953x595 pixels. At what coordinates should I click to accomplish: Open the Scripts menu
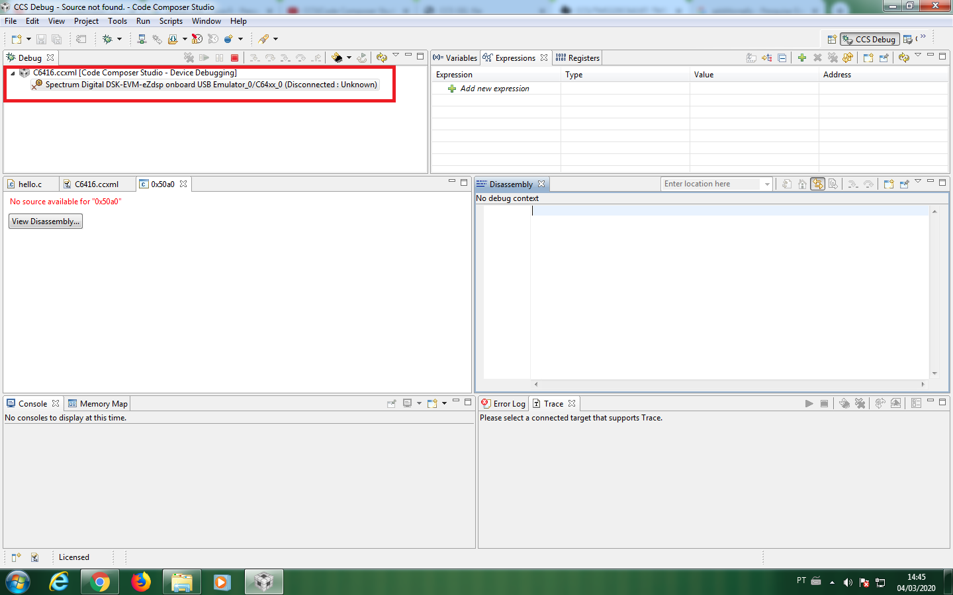click(171, 21)
